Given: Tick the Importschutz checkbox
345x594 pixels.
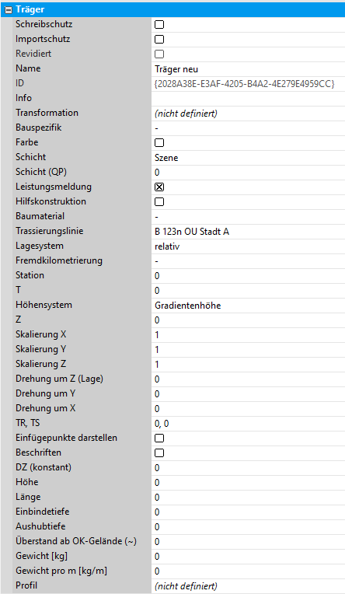Looking at the screenshot, I should point(159,40).
